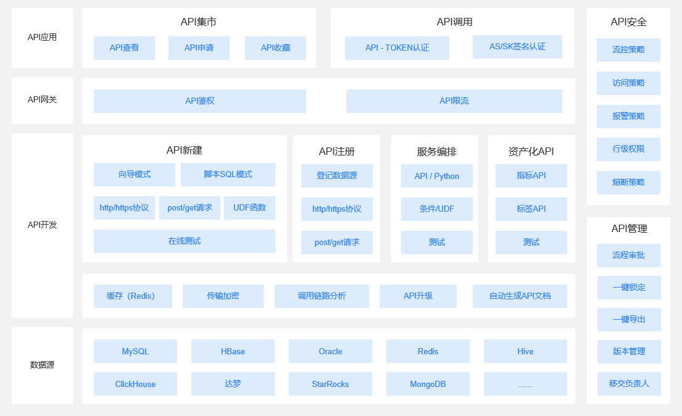Click the API收藏 block
The image size is (682, 416).
point(275,48)
